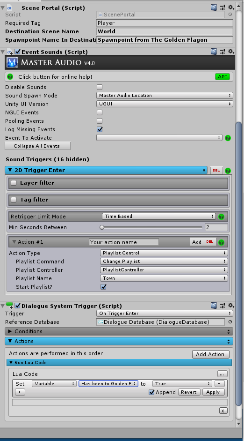
Task: Open Sound Spawn Mode dropdown
Action: point(165,96)
